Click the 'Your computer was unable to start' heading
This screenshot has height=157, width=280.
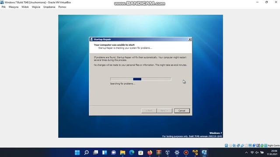(x=114, y=45)
